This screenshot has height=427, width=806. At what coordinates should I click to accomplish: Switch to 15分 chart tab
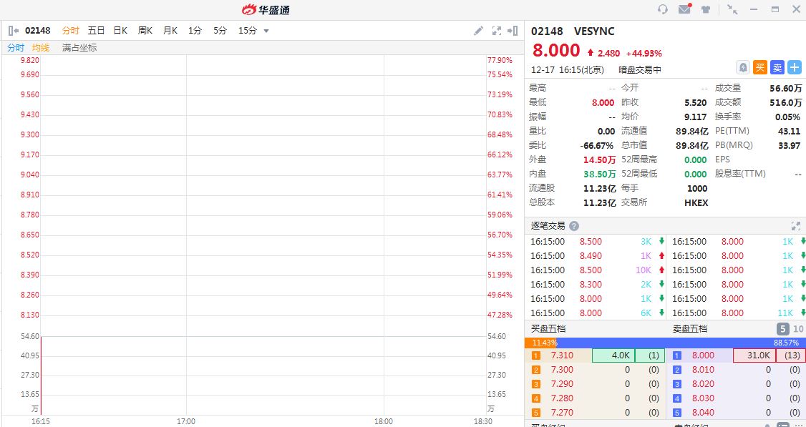pos(247,31)
